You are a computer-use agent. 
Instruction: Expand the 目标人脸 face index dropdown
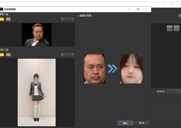pos(68,55)
